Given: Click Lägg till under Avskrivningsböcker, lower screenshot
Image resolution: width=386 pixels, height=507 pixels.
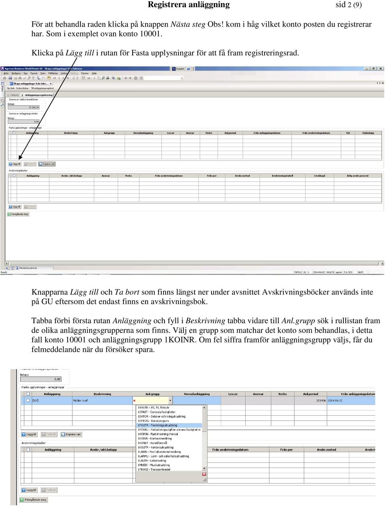Looking at the screenshot, I should tap(29, 490).
